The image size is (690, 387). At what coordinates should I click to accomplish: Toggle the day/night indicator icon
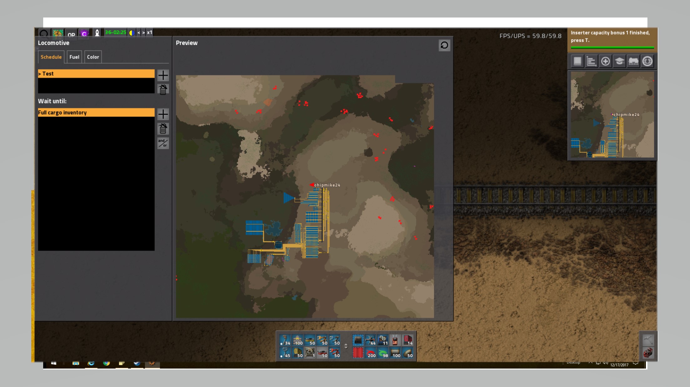click(132, 33)
